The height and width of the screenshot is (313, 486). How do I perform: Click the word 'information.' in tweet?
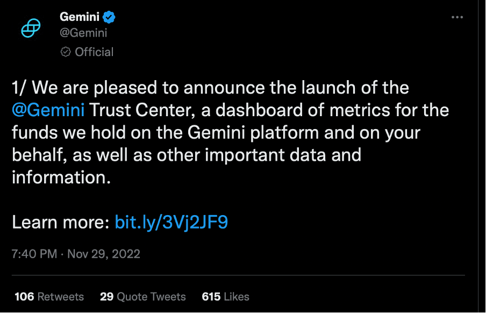(61, 177)
